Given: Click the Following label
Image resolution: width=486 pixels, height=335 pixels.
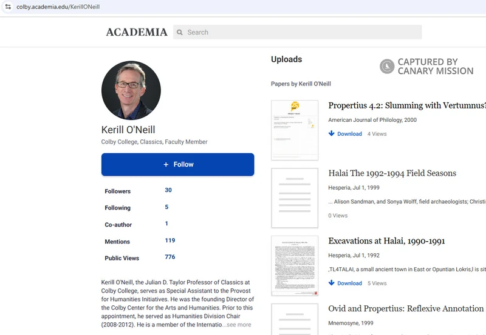Looking at the screenshot, I should coord(117,208).
